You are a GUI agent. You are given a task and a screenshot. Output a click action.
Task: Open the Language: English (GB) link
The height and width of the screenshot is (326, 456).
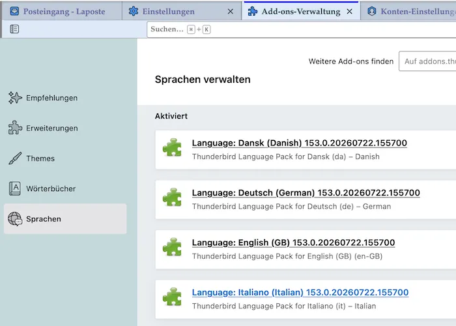(293, 243)
